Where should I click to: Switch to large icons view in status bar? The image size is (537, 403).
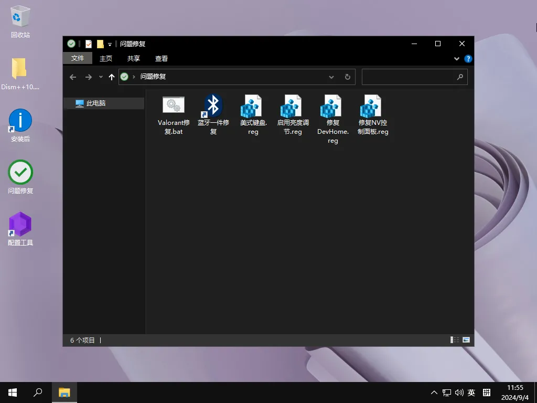[x=466, y=340]
